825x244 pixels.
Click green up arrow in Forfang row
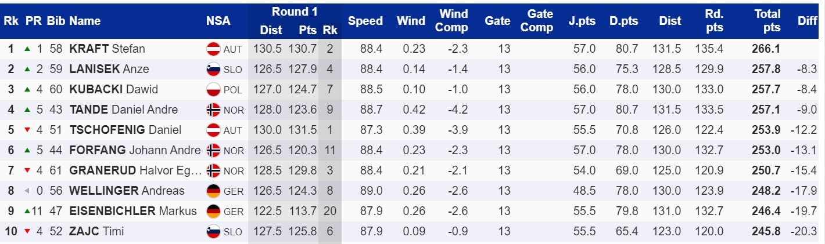point(27,151)
